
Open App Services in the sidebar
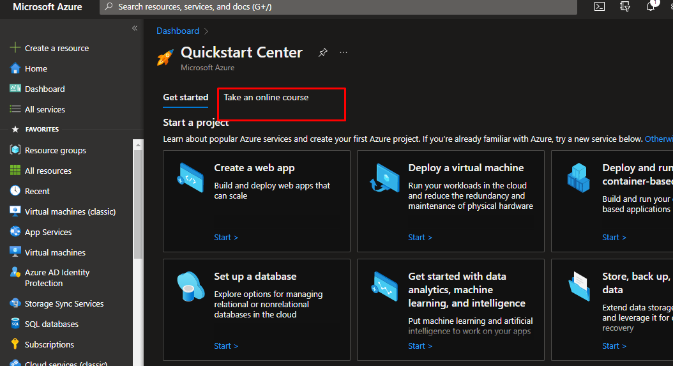(x=48, y=232)
